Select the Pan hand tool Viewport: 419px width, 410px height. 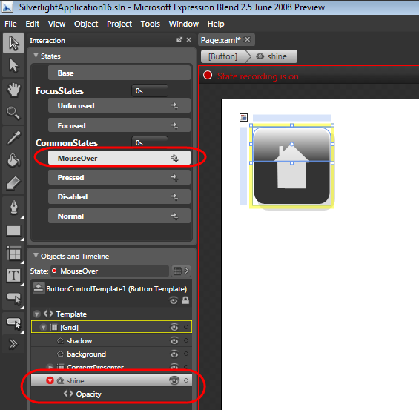13,90
